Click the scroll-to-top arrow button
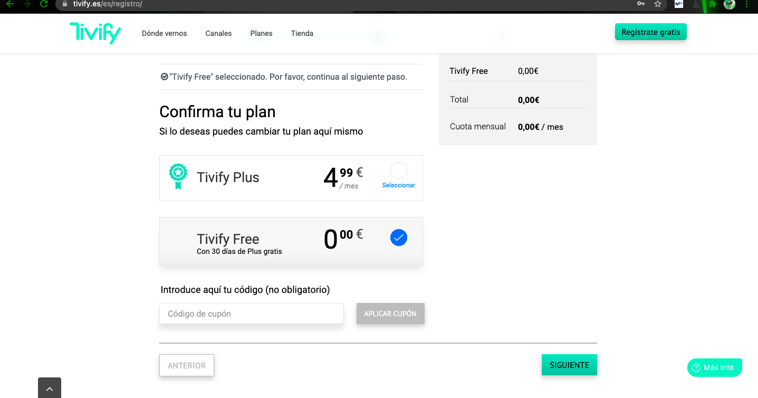Screen dimensions: 758x398 [x=50, y=388]
